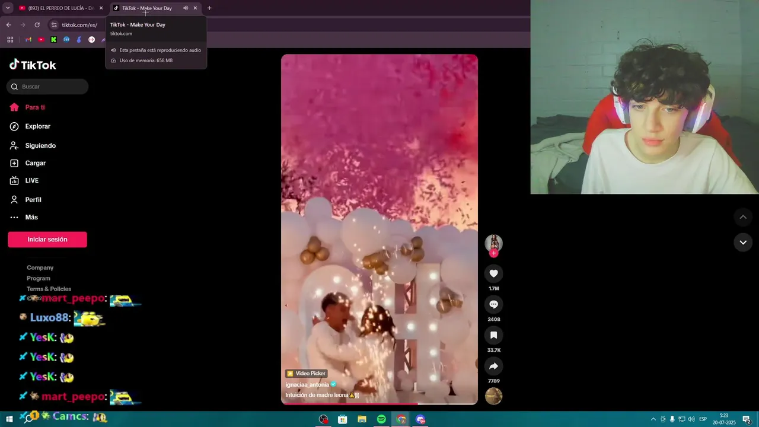Open the tab search dropdown

[8, 8]
